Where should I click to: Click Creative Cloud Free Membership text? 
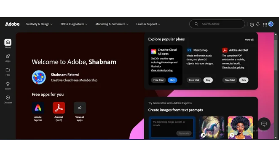click(74, 80)
